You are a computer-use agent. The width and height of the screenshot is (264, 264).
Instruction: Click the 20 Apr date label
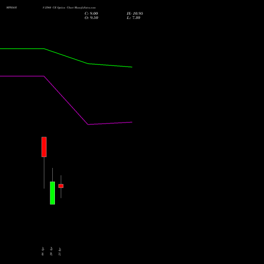pos(51,251)
